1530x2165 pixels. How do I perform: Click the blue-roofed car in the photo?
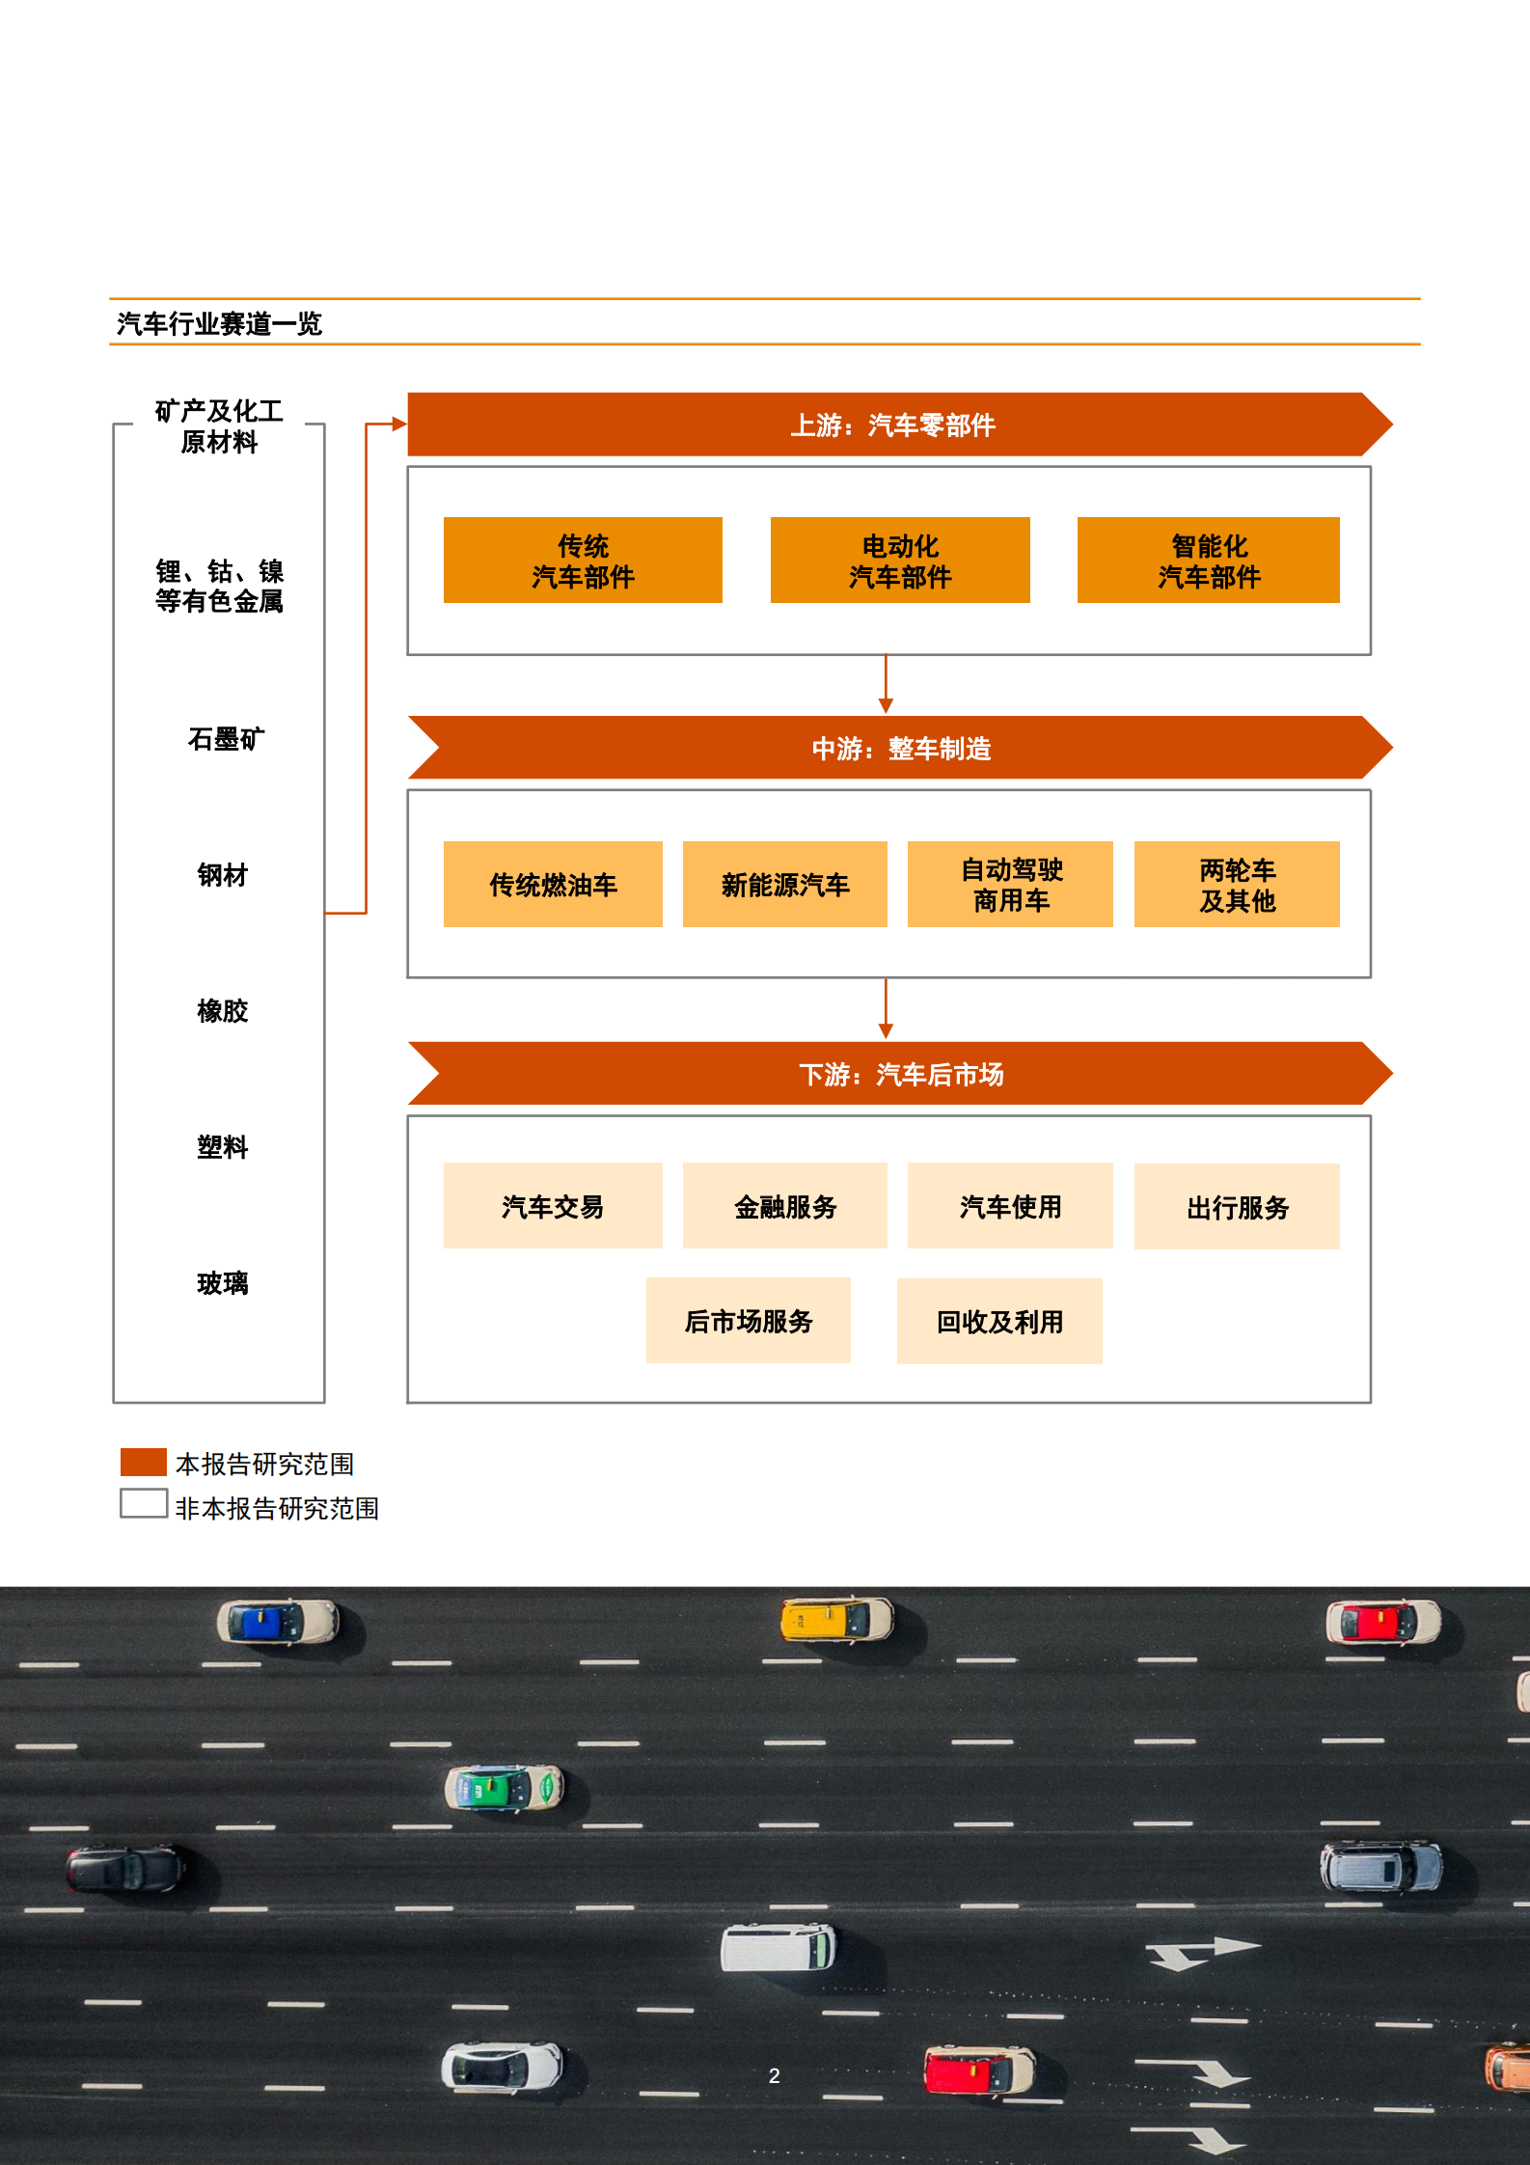coord(278,1622)
